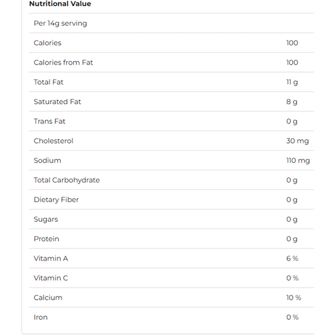The width and height of the screenshot is (335, 335).
Task: Click the Trans Fat label
Action: coord(50,121)
